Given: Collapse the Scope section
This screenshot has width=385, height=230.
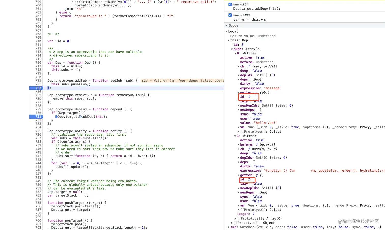Looking at the screenshot, I should [227, 26].
